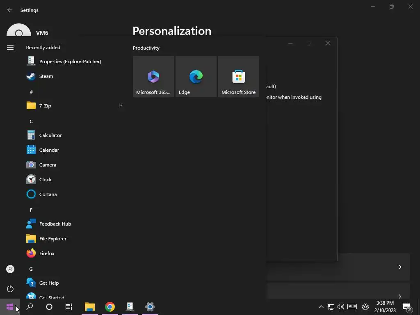Click the Cortana circle on taskbar

click(49, 307)
